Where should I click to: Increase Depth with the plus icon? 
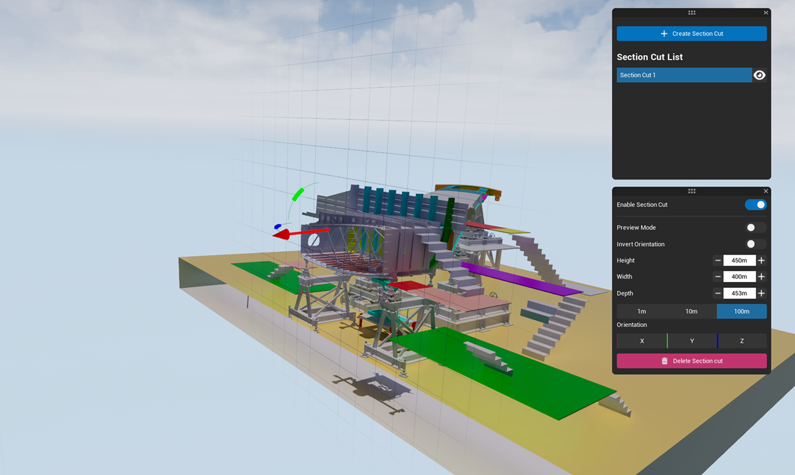pyautogui.click(x=761, y=293)
